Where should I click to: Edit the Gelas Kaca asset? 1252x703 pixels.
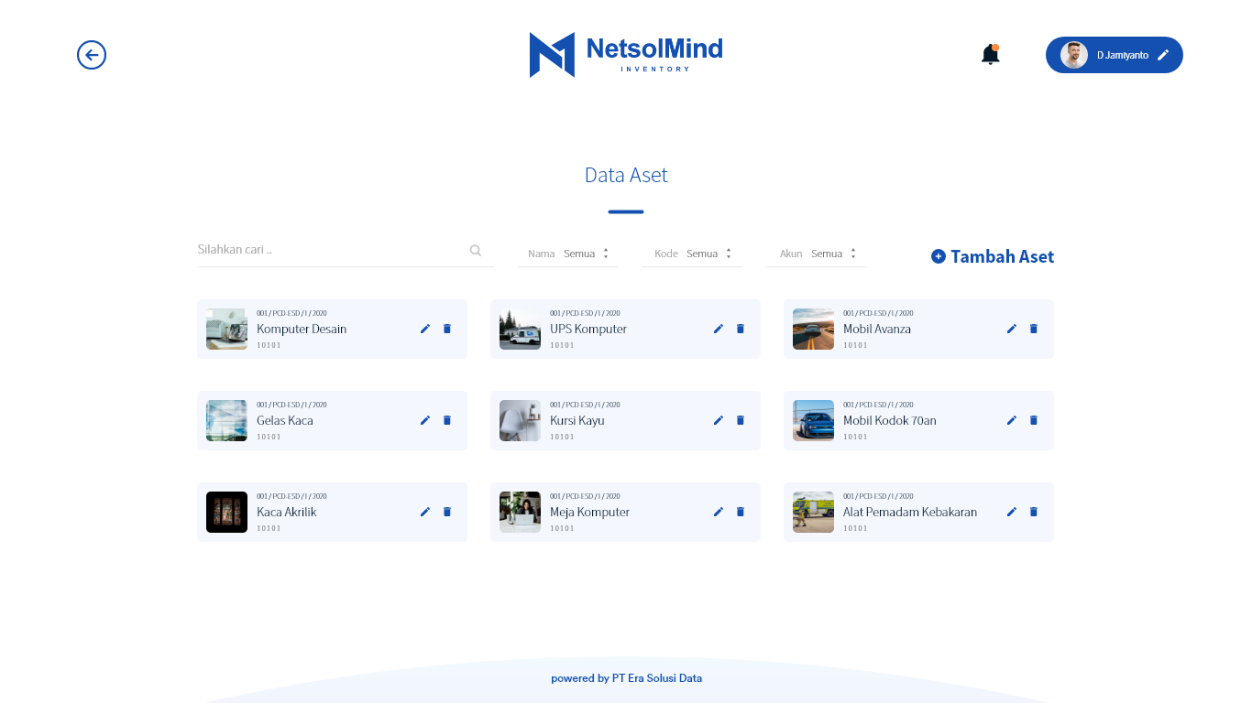click(425, 420)
